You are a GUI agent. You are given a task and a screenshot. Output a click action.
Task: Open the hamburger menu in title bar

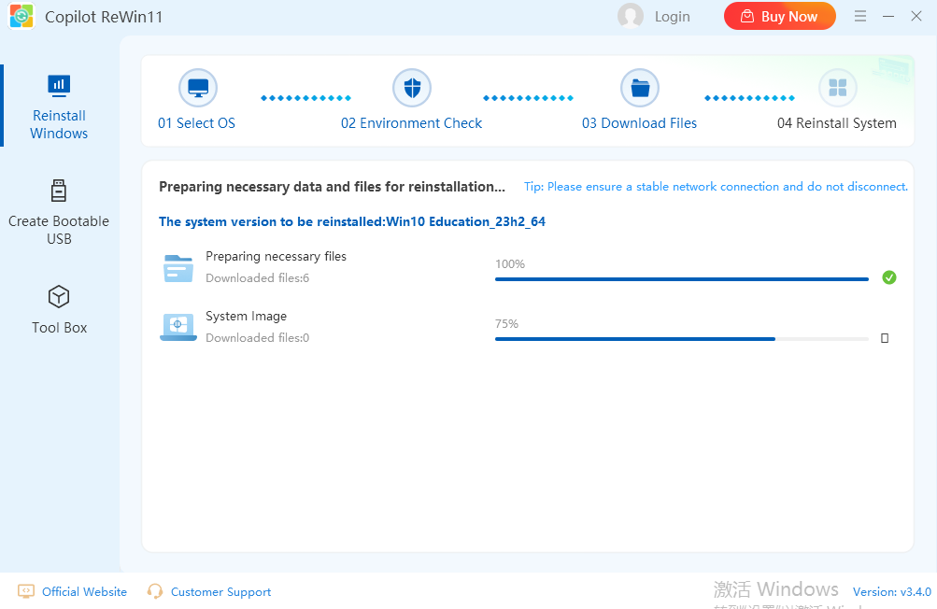pos(860,16)
